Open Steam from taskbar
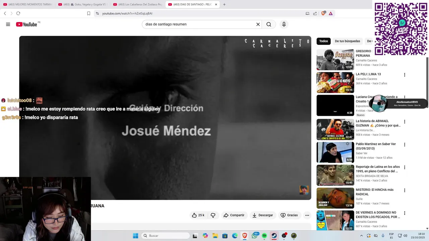429x241 pixels. click(x=274, y=236)
